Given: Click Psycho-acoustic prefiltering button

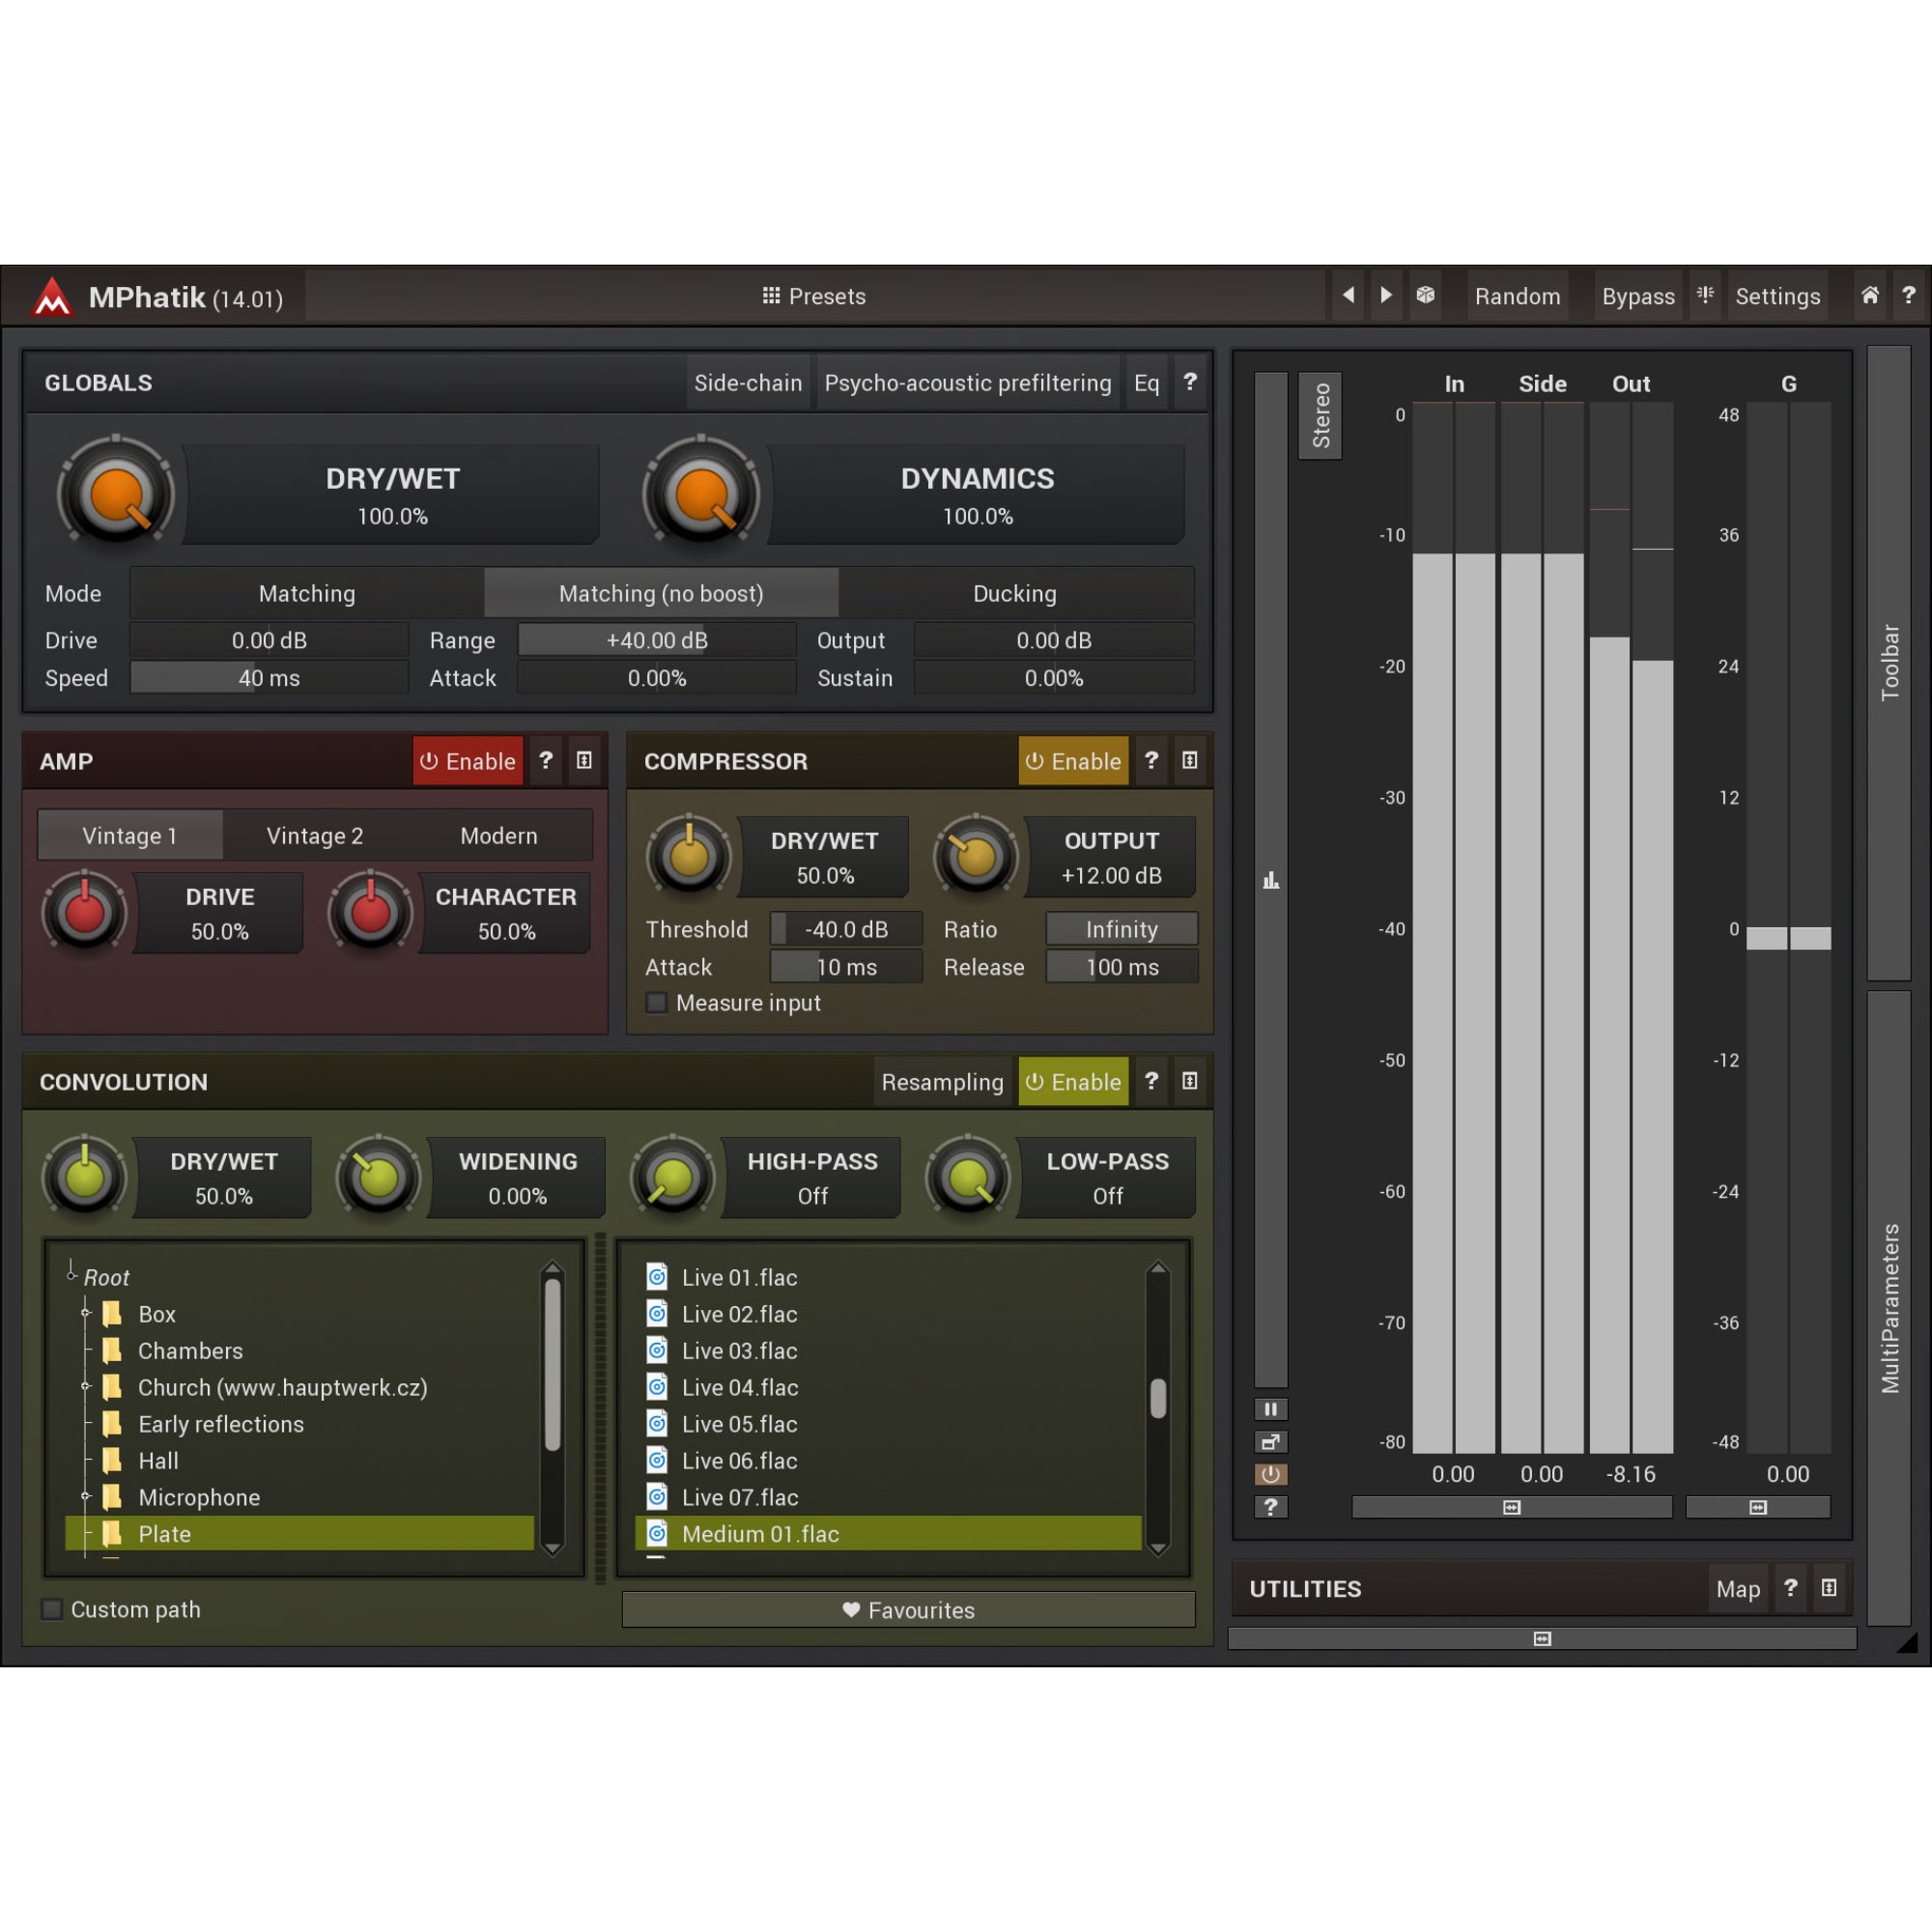Looking at the screenshot, I should (x=968, y=383).
